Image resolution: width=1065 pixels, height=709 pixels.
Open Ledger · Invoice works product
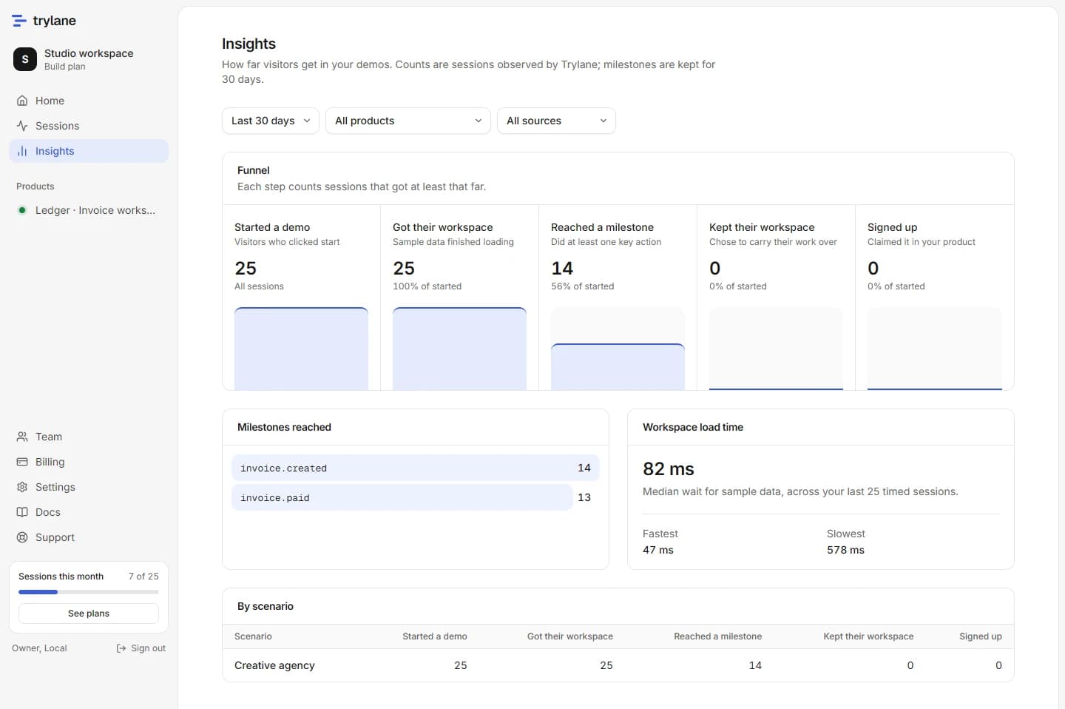point(89,210)
